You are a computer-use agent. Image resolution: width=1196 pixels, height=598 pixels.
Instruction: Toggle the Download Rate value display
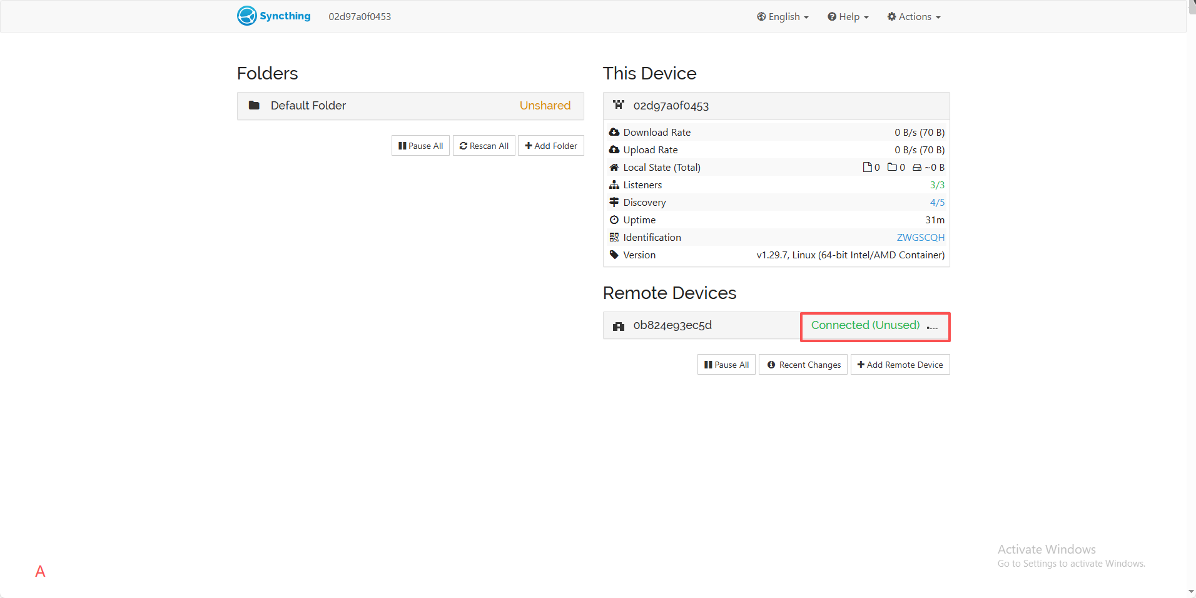920,132
